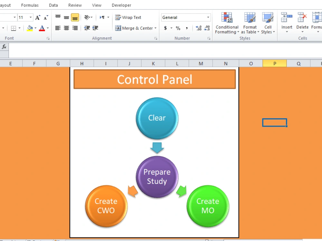Open the Font dialog launcher
Viewport: 322px width, 241px height.
pyautogui.click(x=48, y=38)
